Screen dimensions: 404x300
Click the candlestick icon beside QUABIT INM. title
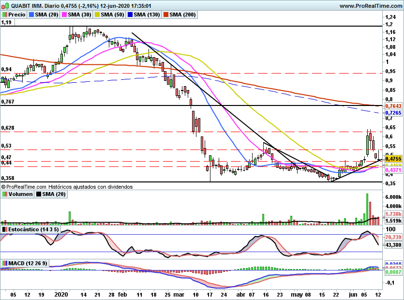coord(5,5)
